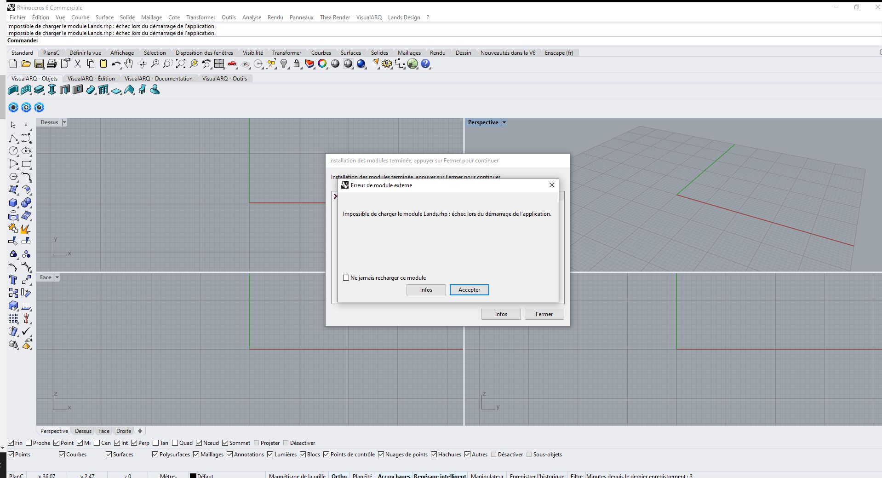
Task: Click Infos in the installation dialog
Action: 501,314
